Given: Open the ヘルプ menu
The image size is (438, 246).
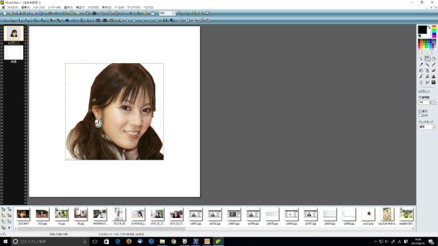Looking at the screenshot, I should click(x=148, y=7).
